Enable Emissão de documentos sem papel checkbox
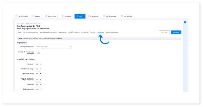 click(x=36, y=53)
